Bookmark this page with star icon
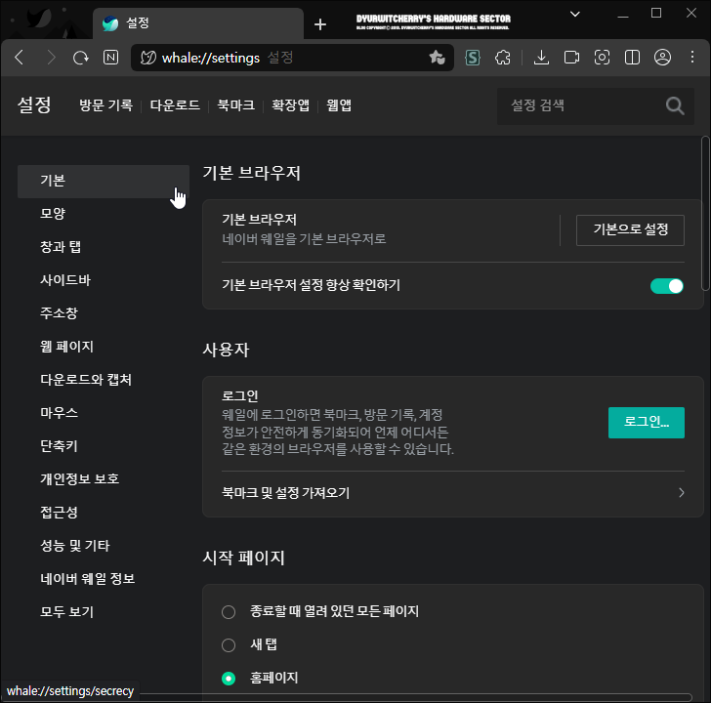 438,58
